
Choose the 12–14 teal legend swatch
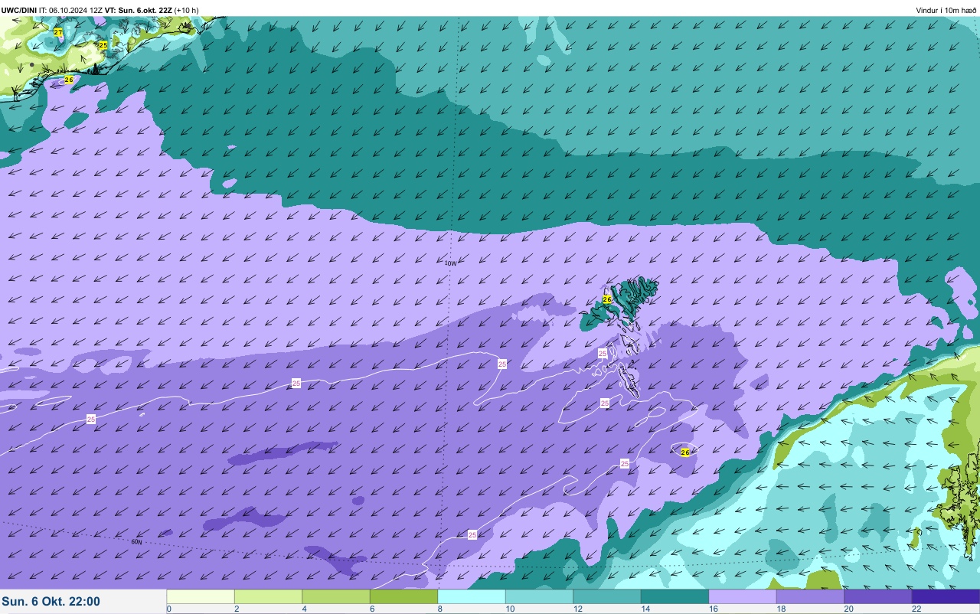pos(607,596)
